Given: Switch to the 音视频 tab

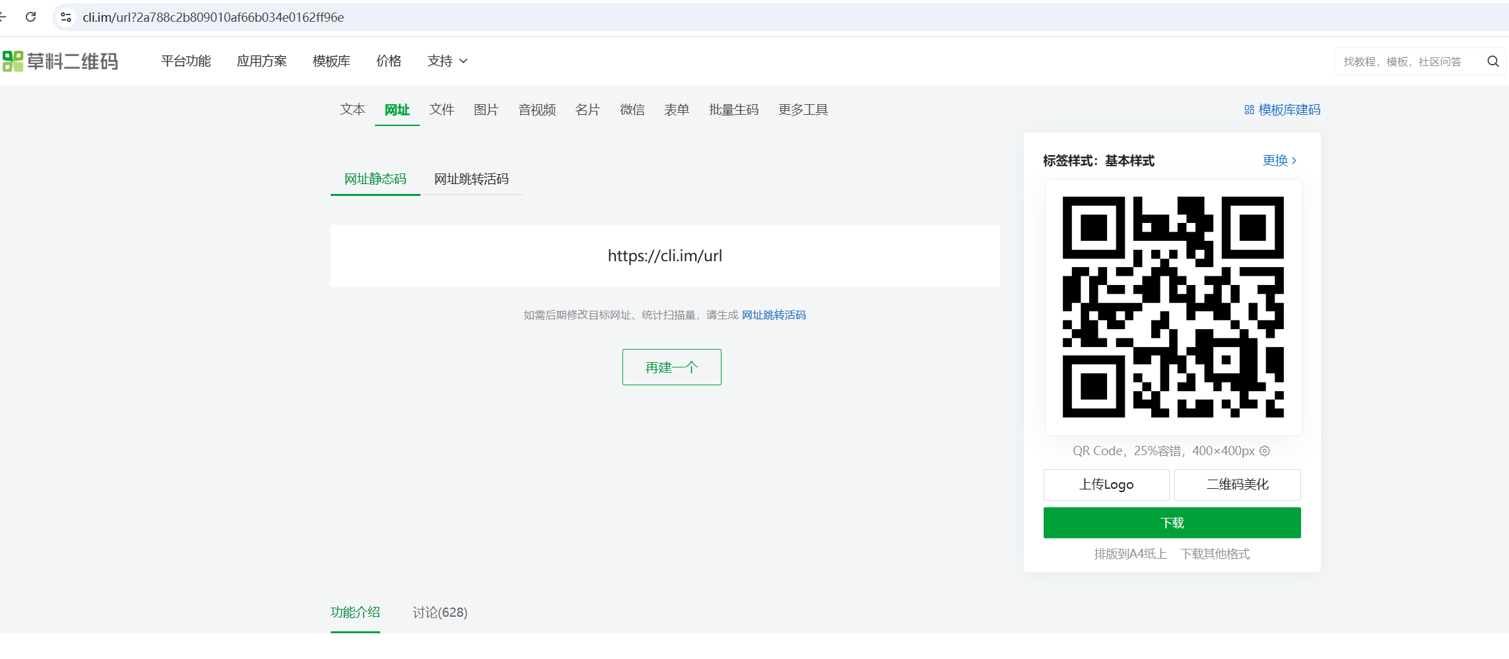Looking at the screenshot, I should [537, 110].
